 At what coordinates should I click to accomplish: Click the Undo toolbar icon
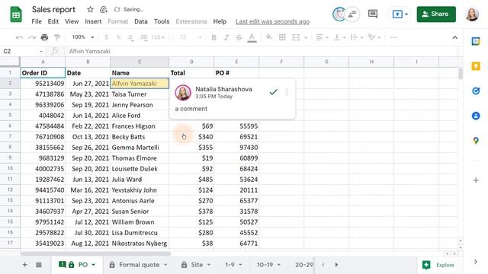click(19, 37)
